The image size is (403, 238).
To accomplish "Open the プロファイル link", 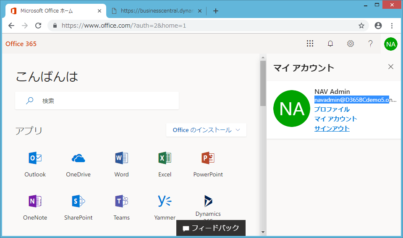I will coord(332,109).
